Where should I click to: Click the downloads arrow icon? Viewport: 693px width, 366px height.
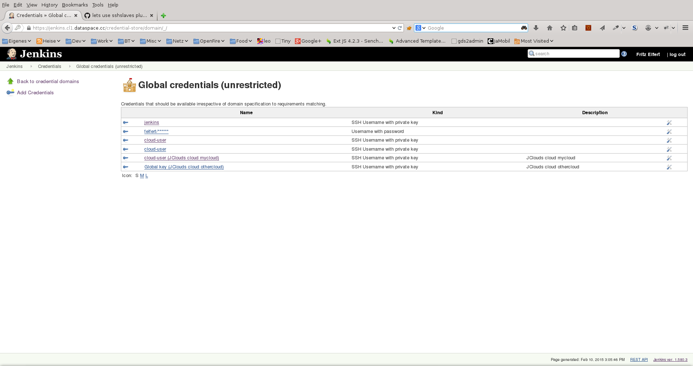pos(536,28)
